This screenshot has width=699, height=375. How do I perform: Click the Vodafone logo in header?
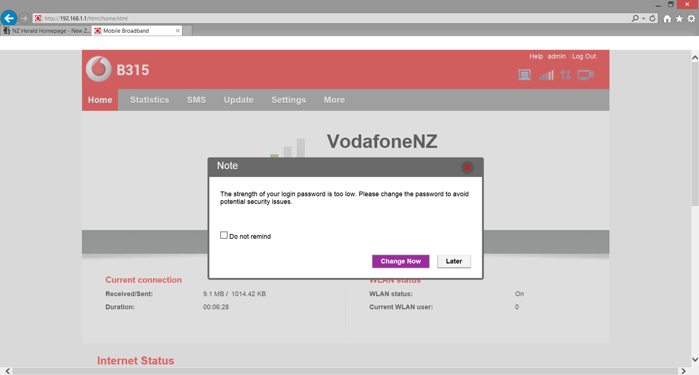99,69
